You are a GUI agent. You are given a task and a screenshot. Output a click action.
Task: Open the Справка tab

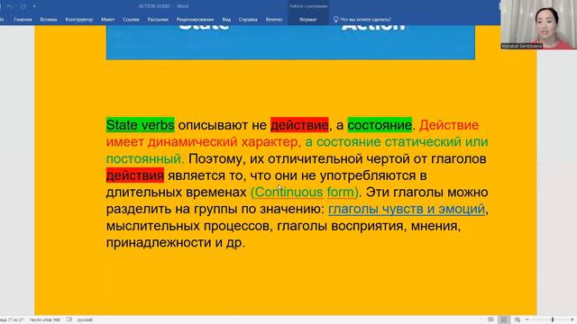click(x=248, y=20)
